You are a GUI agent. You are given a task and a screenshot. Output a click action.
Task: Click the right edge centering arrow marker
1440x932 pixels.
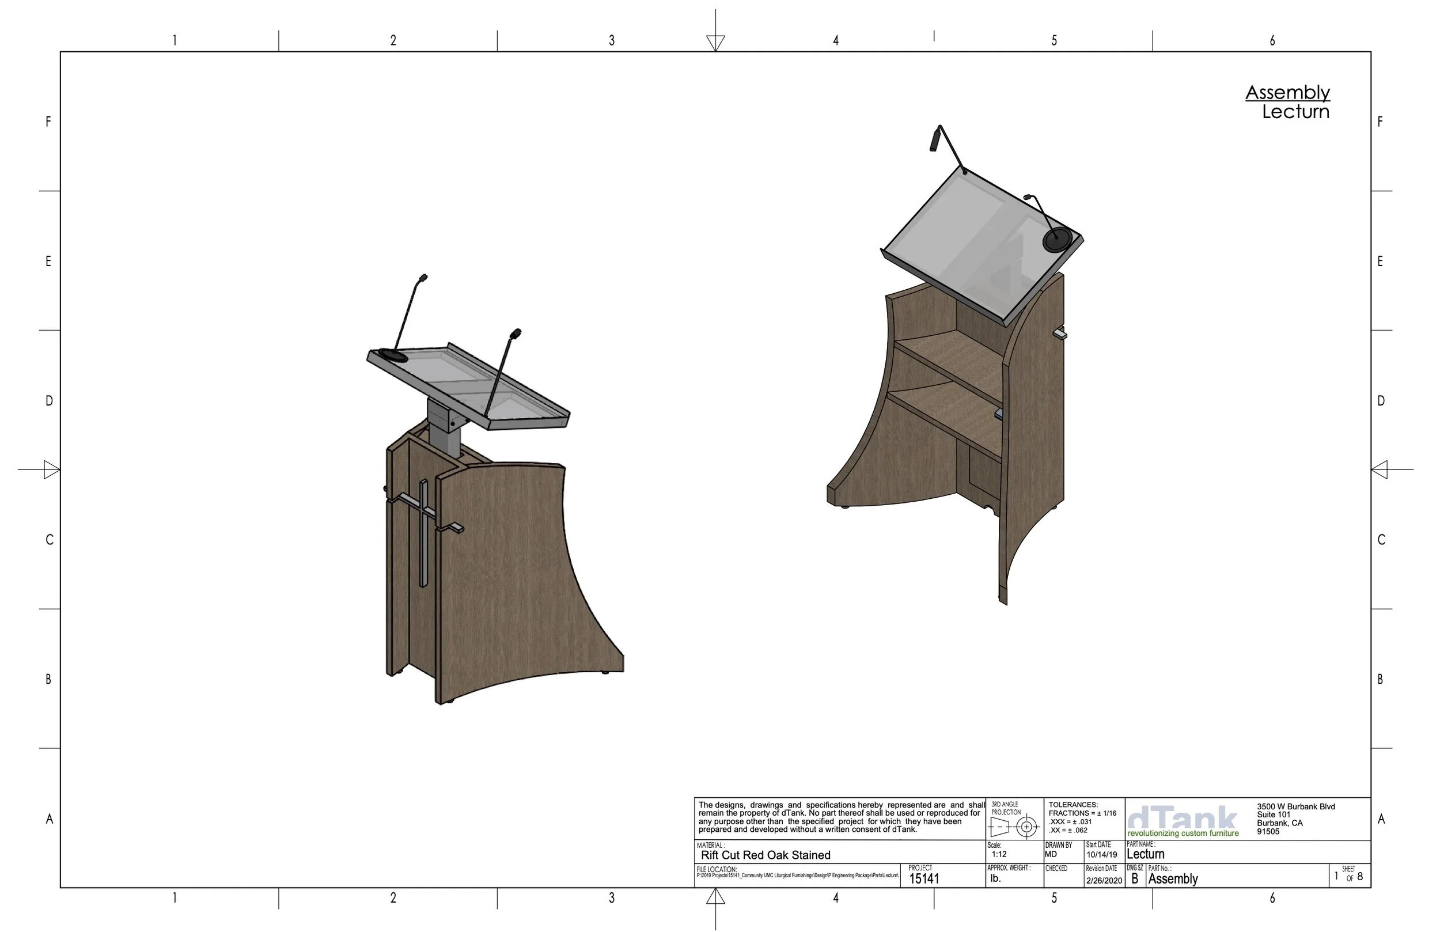tap(1380, 469)
